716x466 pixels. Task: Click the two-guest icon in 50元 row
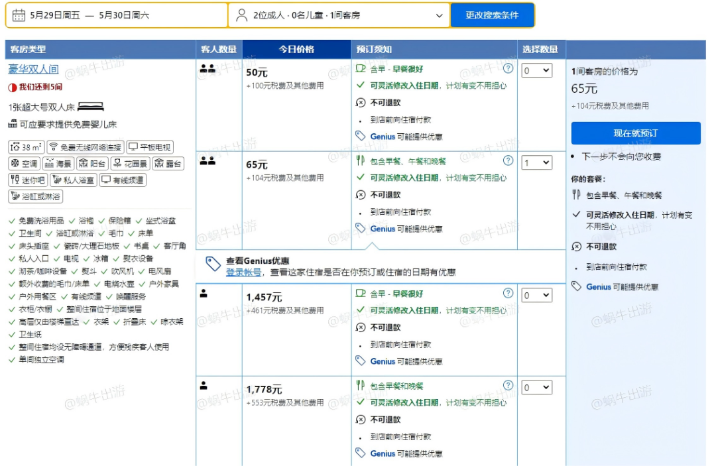(208, 69)
